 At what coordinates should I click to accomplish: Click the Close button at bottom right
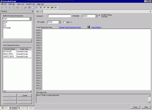click(x=135, y=107)
